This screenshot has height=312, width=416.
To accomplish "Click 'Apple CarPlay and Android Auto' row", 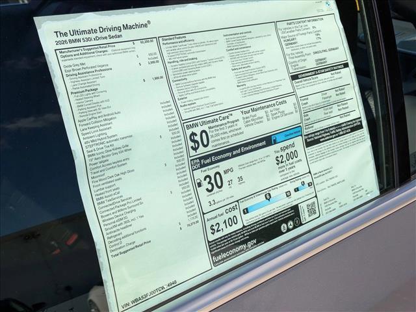I will tap(99, 117).
